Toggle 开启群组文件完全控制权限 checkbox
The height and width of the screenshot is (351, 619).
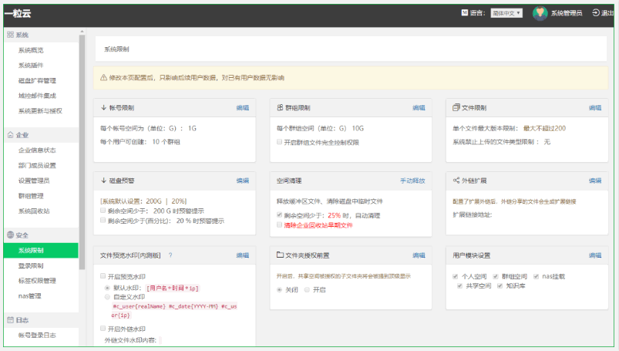coord(280,142)
